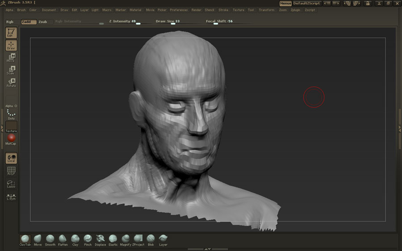Select the Pinch brush

click(88, 239)
